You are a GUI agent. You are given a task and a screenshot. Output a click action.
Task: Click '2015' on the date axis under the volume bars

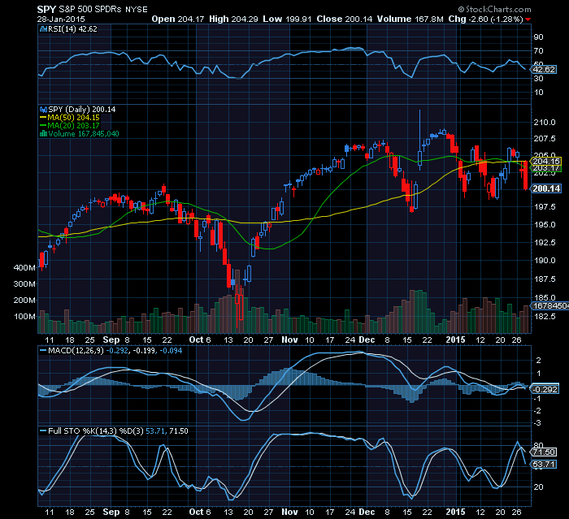(455, 340)
